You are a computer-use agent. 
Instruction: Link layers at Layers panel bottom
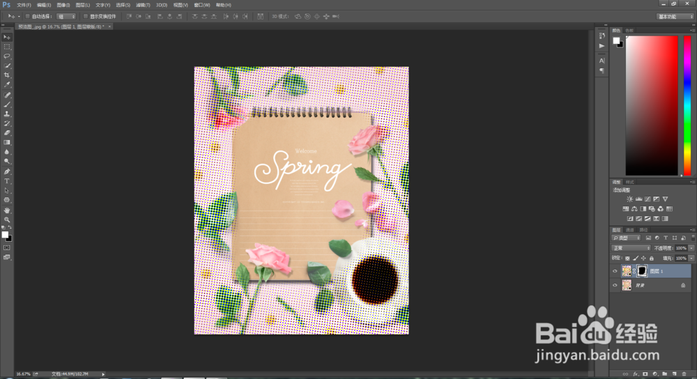point(625,374)
